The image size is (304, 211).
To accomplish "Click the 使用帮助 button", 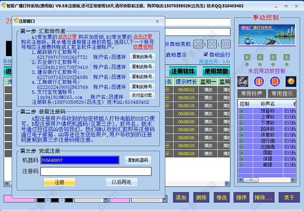I will point(216,71).
